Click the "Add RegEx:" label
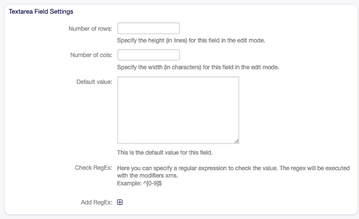 (x=96, y=202)
